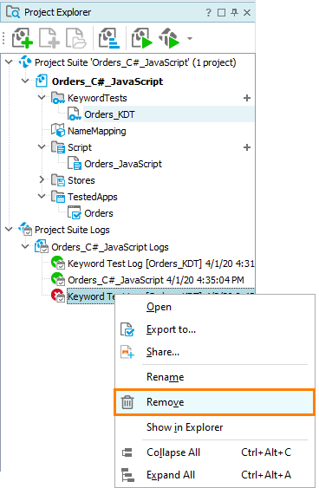
Task: Collapse the Script folder
Action: click(x=42, y=146)
